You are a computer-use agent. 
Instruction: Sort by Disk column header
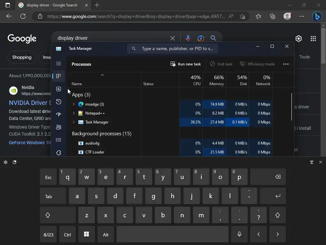click(x=237, y=80)
